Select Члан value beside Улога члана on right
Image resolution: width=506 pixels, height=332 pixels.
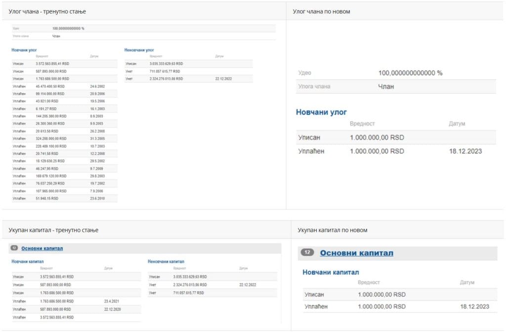pyautogui.click(x=387, y=86)
